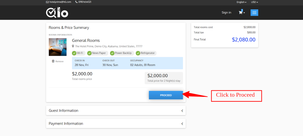Open the USD currency dropdown

click(x=254, y=2)
